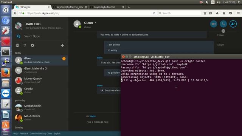Open Ubuntu Software Center from launcher
Screen dimensions: 242x136
pos(6,125)
